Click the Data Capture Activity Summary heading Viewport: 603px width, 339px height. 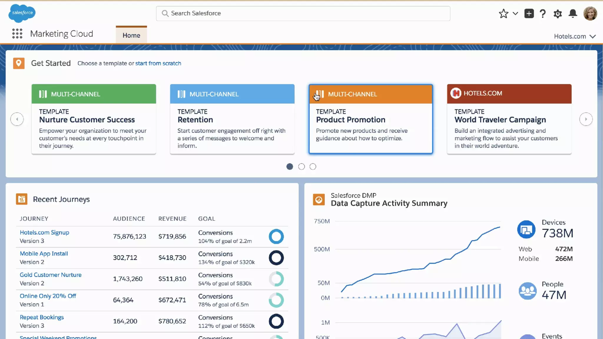pyautogui.click(x=389, y=203)
